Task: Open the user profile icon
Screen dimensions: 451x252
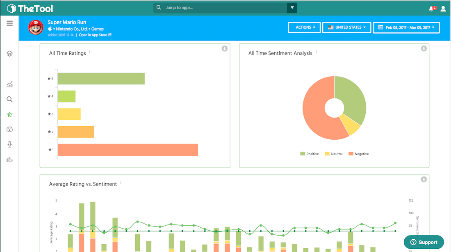Action: (x=443, y=9)
